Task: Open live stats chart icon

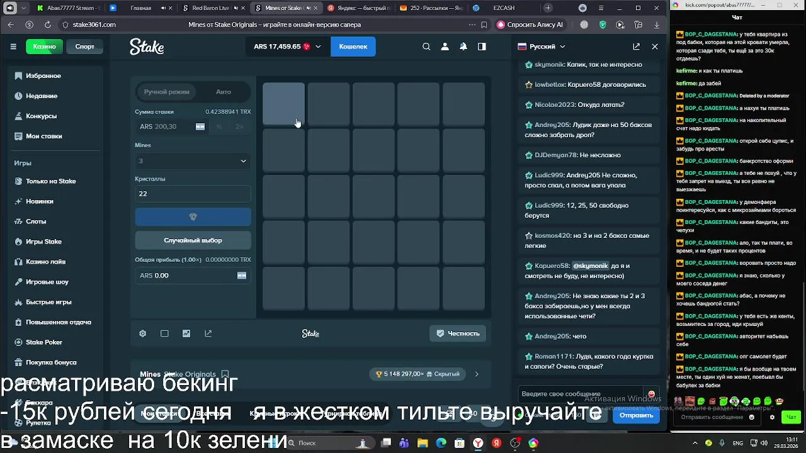Action: click(186, 333)
